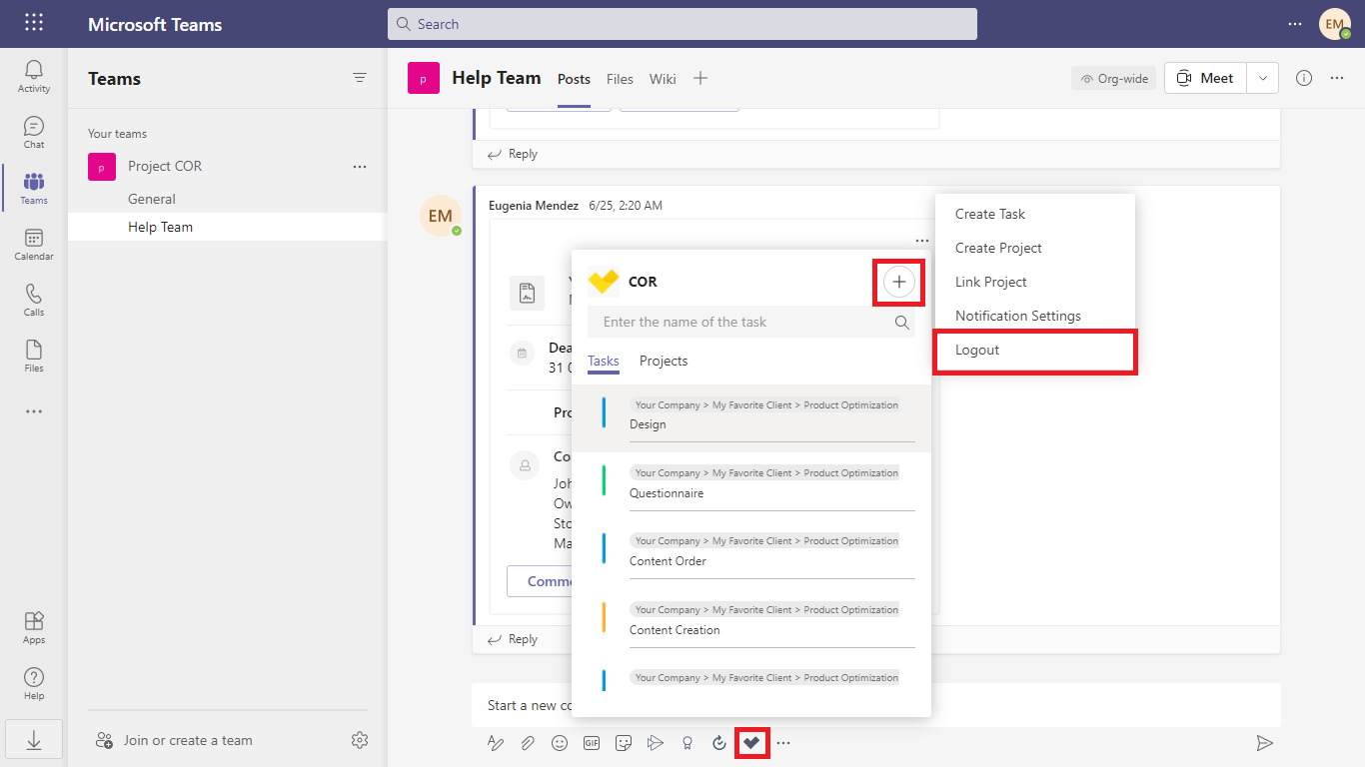Open channel more options ellipsis

1337,78
